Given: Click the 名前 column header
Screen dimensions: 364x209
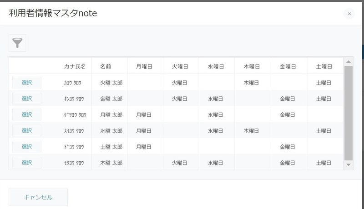Looking at the screenshot, I should (x=106, y=66).
